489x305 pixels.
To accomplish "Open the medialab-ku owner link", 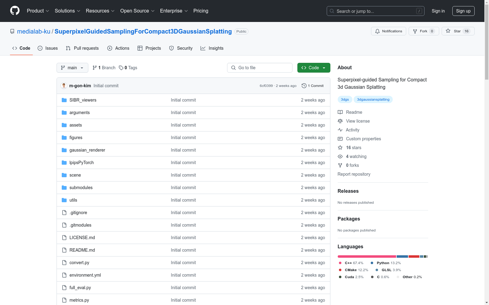I will [x=34, y=31].
